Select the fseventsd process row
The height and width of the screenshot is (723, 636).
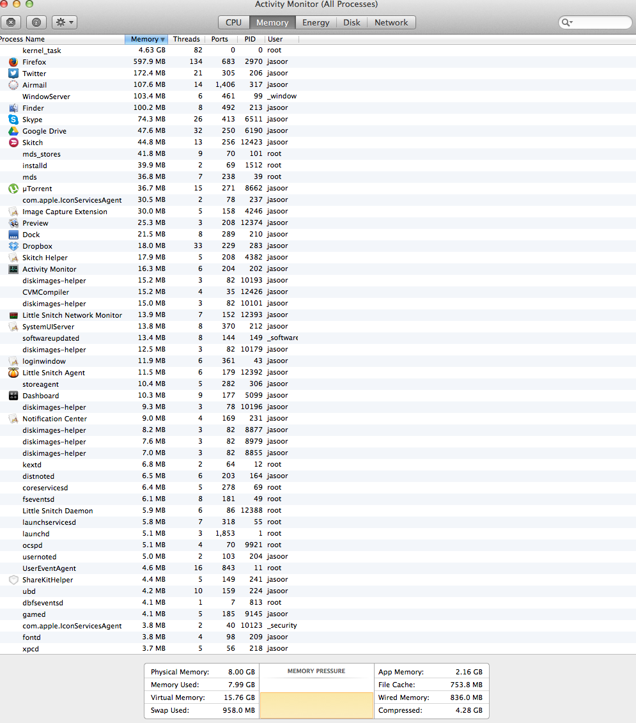pyautogui.click(x=318, y=499)
